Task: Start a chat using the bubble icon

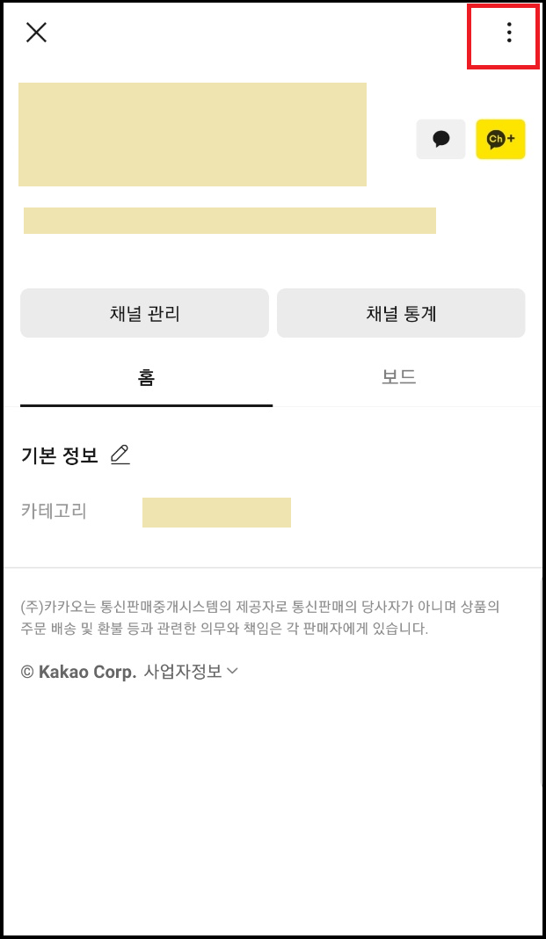Action: coord(440,139)
